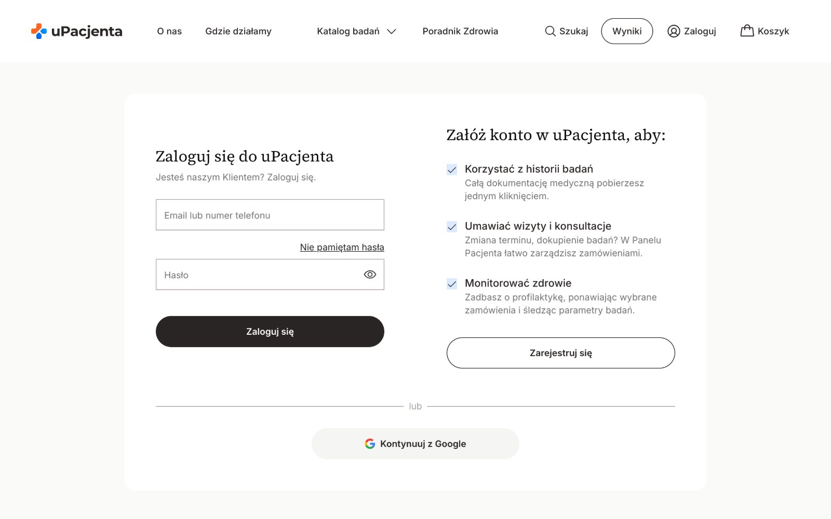Click heading Zaloguj się do uPacjenta

245,156
